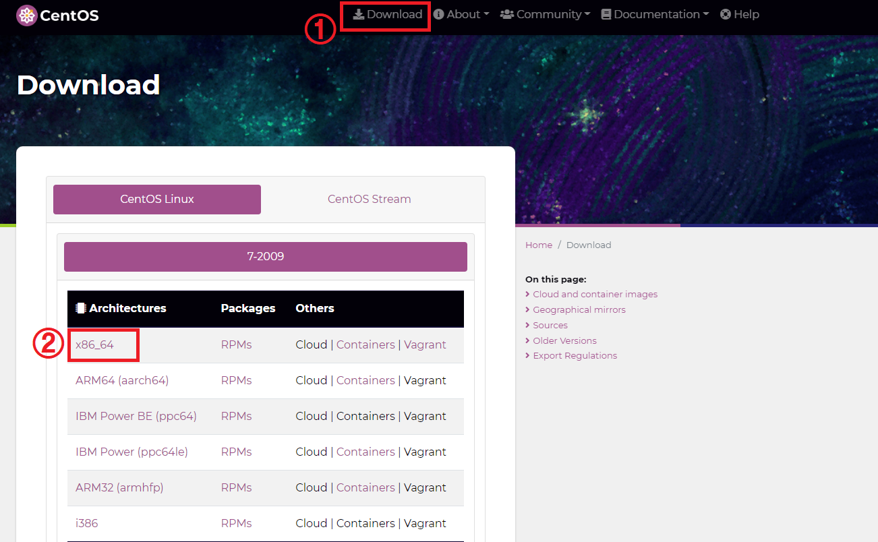This screenshot has height=542, width=878.
Task: Click the Help lifebuoy icon
Action: (x=726, y=14)
